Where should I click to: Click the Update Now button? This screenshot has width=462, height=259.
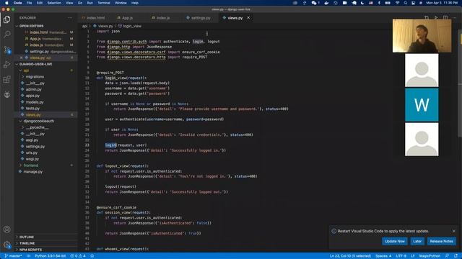[x=395, y=241]
